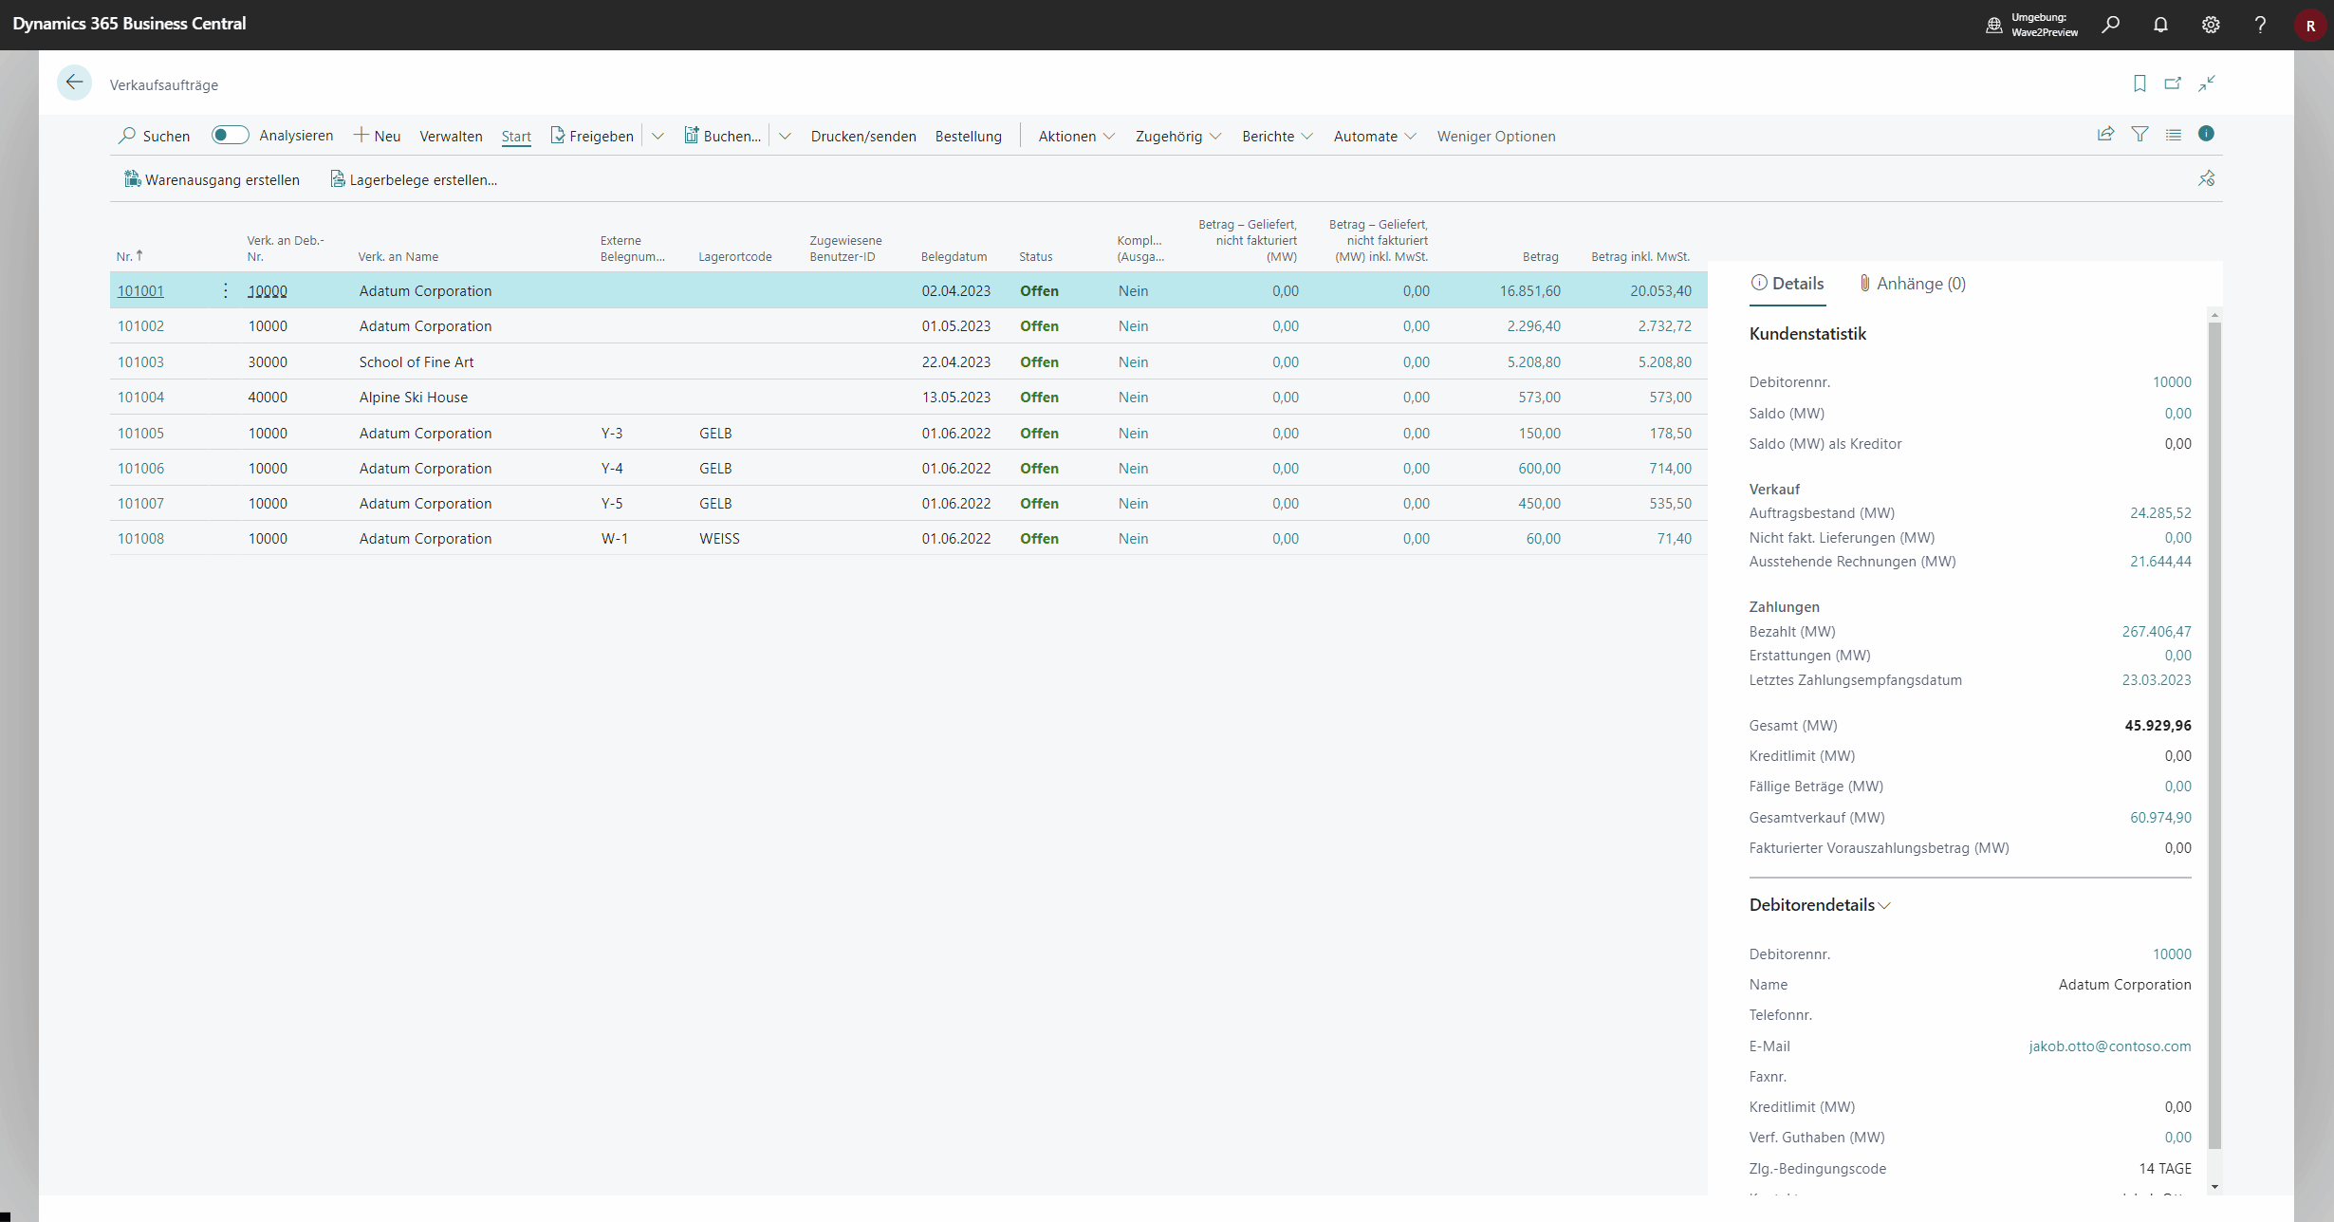This screenshot has height=1222, width=2334.
Task: Switch to Details tab
Action: click(1788, 283)
